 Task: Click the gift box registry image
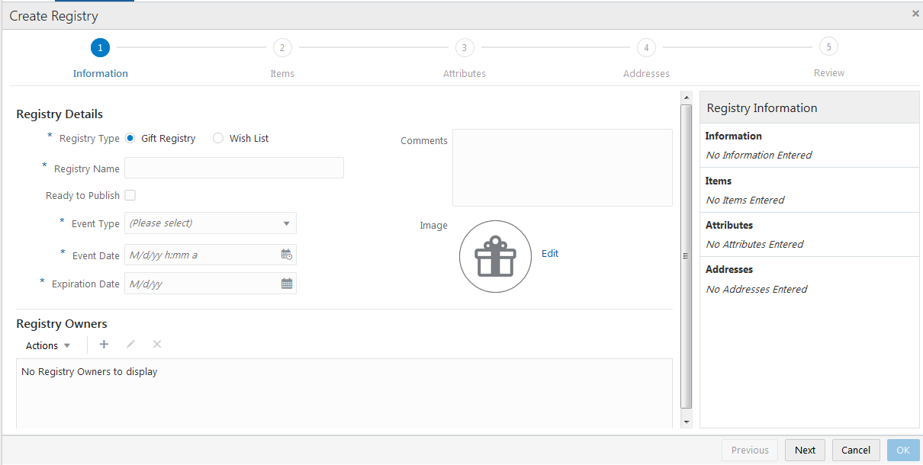(x=496, y=257)
